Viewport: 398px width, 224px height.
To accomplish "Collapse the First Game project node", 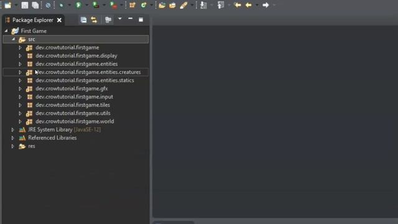I will (6, 30).
